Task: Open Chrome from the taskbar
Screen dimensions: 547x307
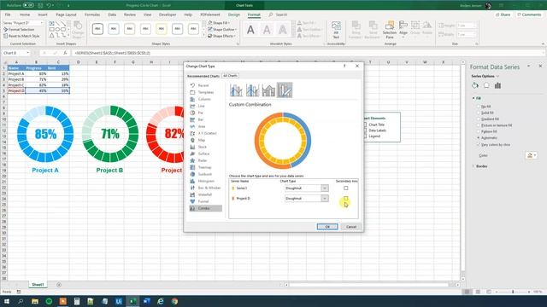Action: (174, 301)
